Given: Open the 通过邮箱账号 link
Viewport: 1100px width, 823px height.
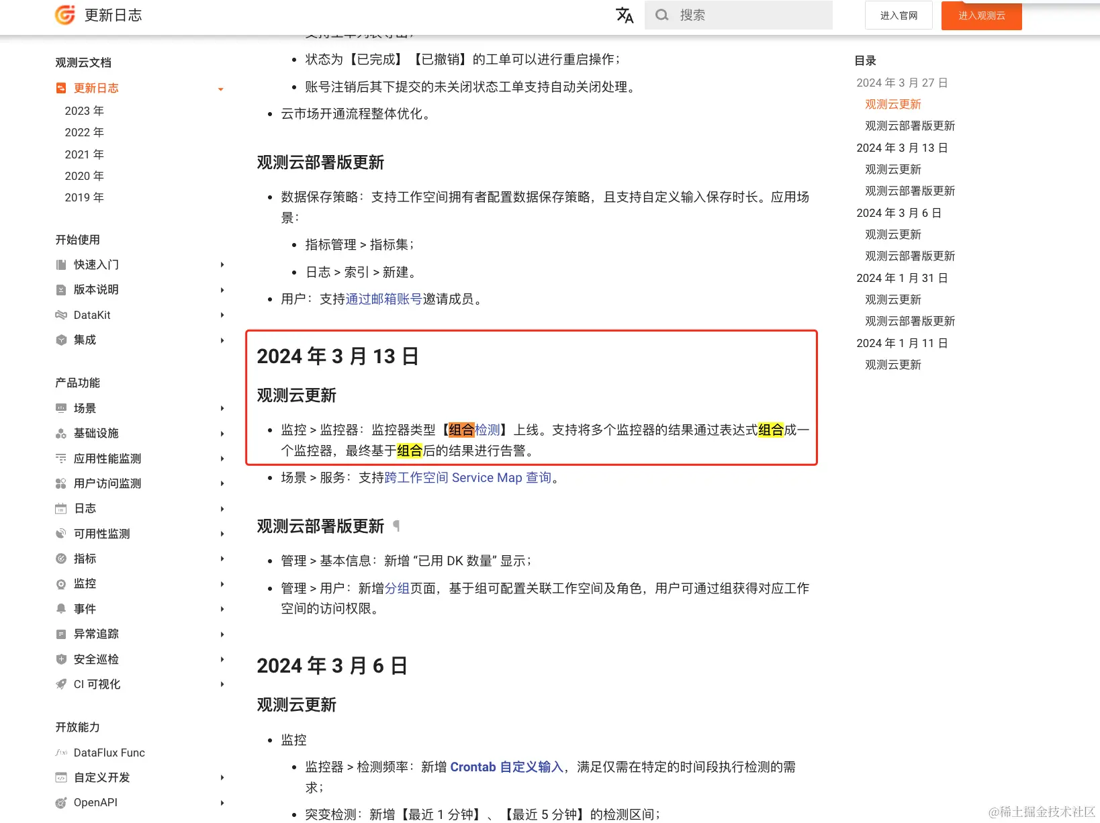Looking at the screenshot, I should [383, 299].
